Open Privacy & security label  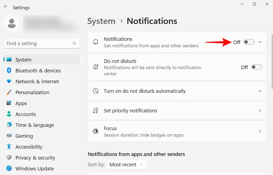pos(35,158)
